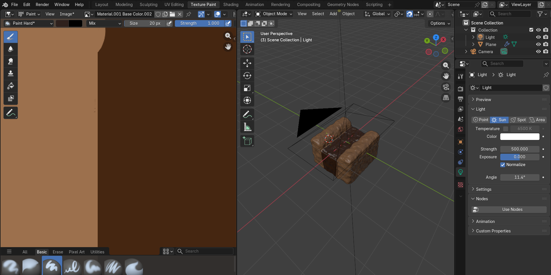Activate the Measure tool in viewport
The width and height of the screenshot is (551, 275).
[247, 127]
